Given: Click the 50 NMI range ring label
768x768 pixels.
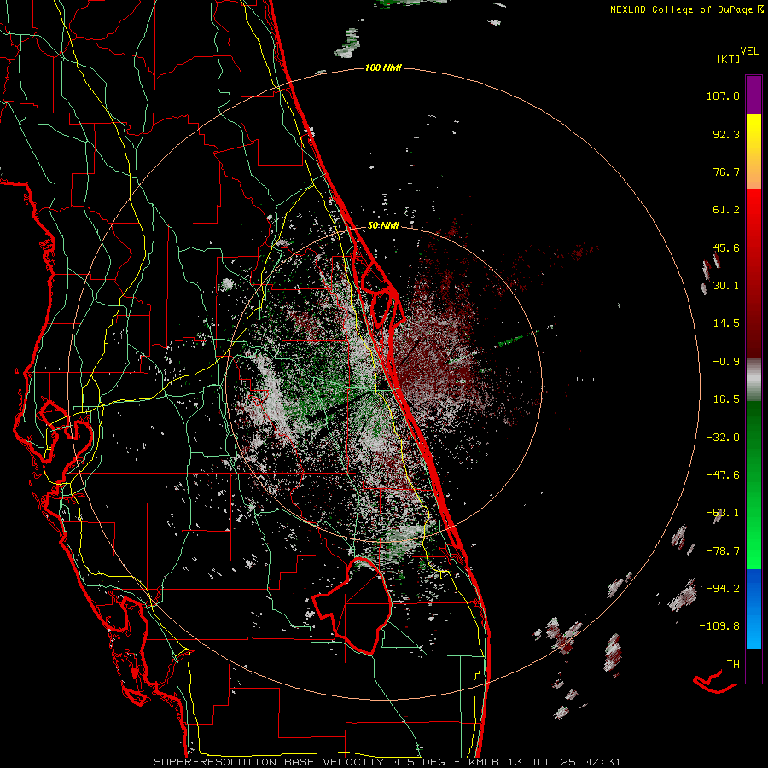Looking at the screenshot, I should pos(383,226).
